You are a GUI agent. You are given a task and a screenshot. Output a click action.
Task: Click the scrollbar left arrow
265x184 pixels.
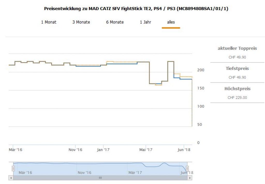11,178
